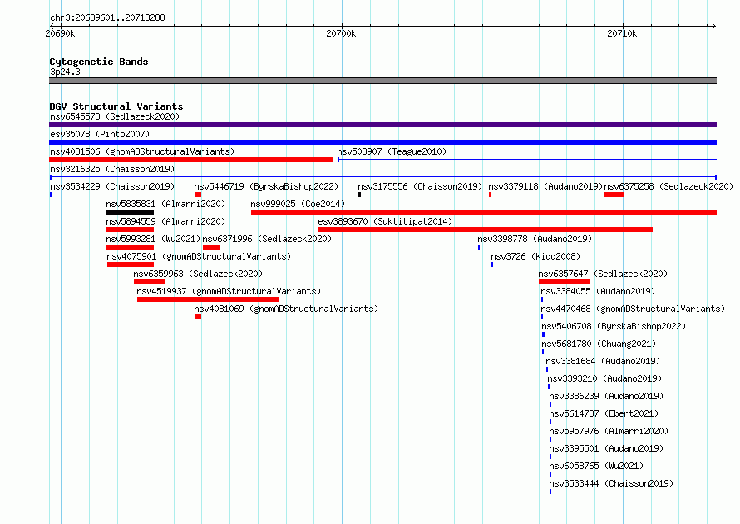The width and height of the screenshot is (740, 524).
Task: Open the nsv5835831 (Almarri2020) black variant bar
Action: tap(131, 212)
